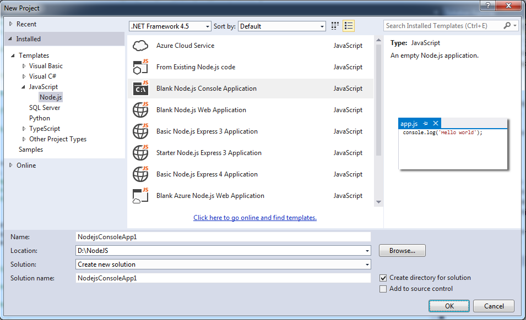Switch to small icons view mode

pyautogui.click(x=334, y=25)
